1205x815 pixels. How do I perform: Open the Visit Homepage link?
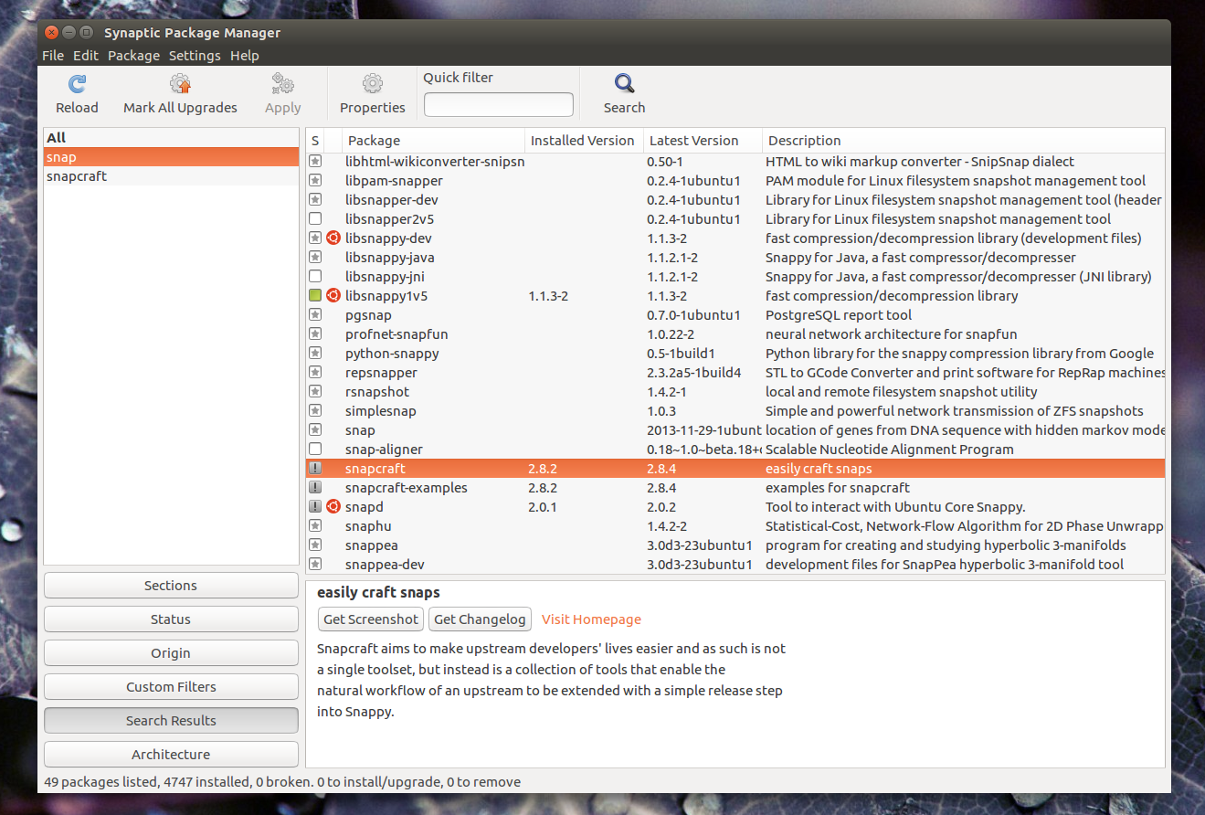click(591, 619)
